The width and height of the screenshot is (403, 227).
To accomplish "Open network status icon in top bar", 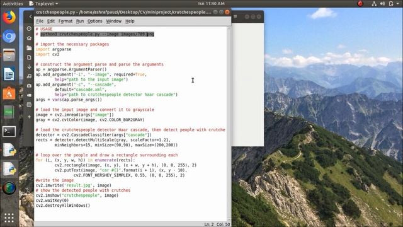I will 374,4.
